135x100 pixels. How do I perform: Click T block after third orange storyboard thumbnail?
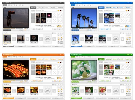[41, 91]
